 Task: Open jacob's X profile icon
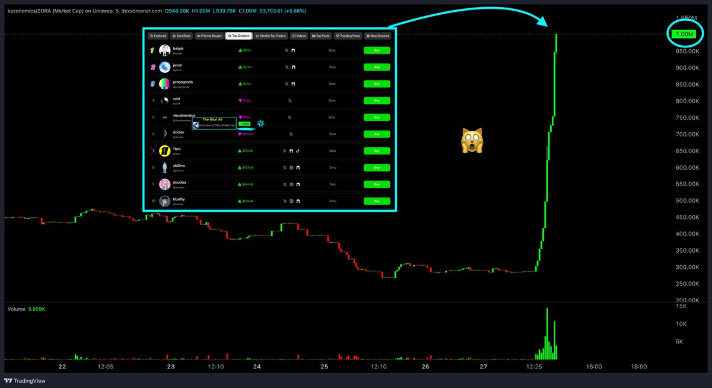tap(287, 67)
